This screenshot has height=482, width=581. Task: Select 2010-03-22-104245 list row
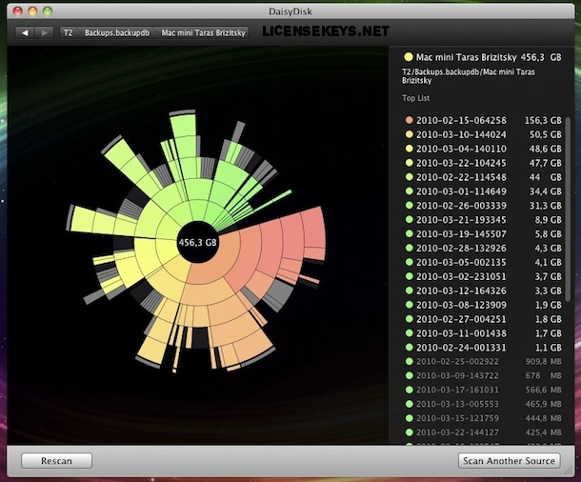click(483, 163)
